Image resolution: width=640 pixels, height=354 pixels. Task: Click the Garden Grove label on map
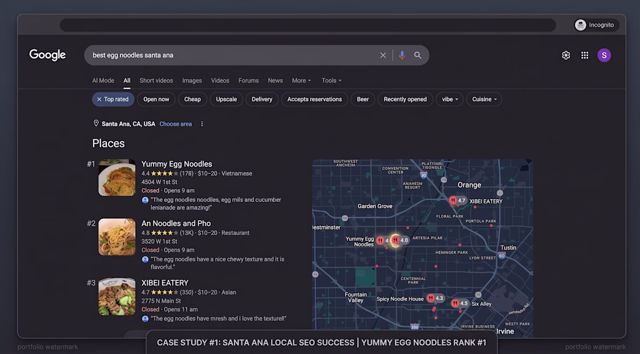point(375,206)
